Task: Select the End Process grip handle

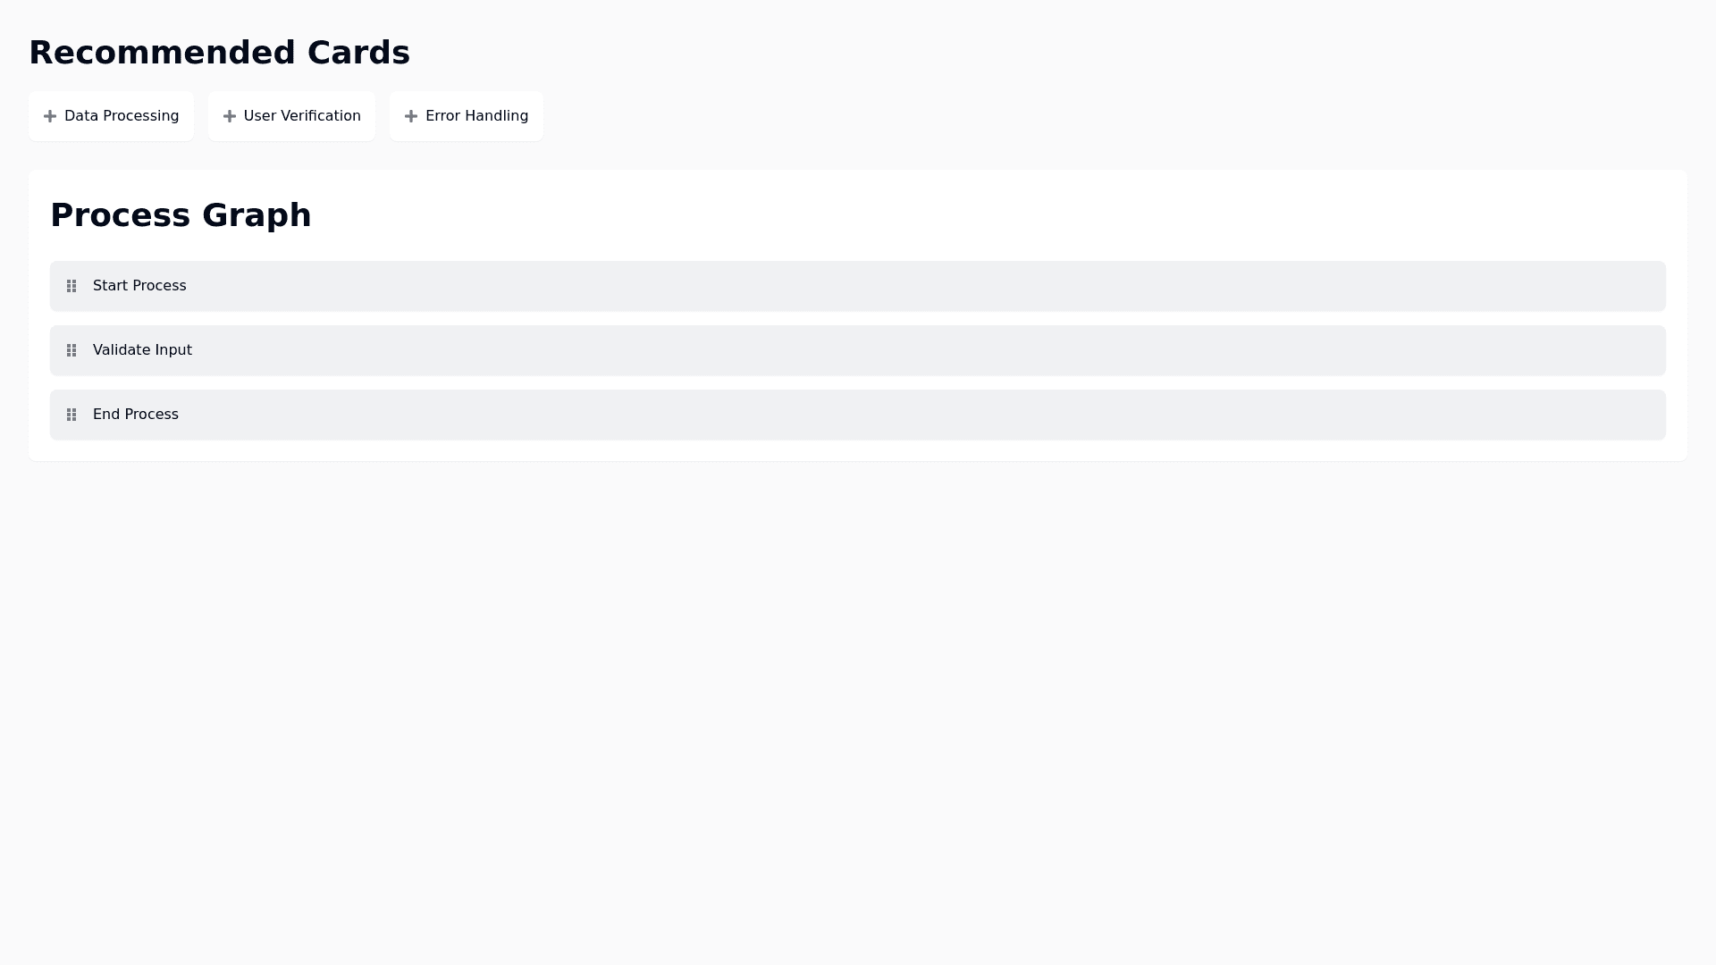Action: pyautogui.click(x=71, y=415)
